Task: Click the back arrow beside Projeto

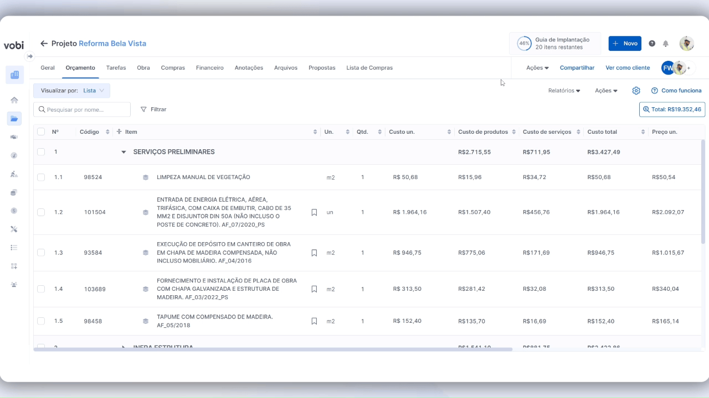Action: pos(44,44)
